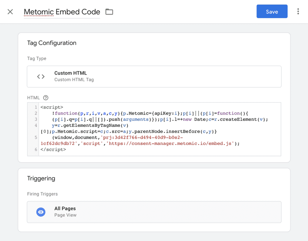Click the getElementsByTagName code line
This screenshot has width=308, height=241.
(90, 125)
